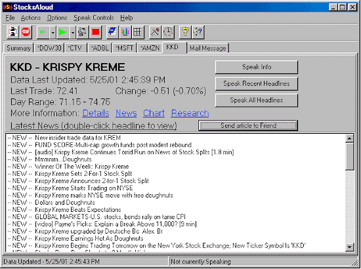Image resolution: width=361 pixels, height=269 pixels.
Task: Switch to the Summary tab
Action: click(x=18, y=48)
